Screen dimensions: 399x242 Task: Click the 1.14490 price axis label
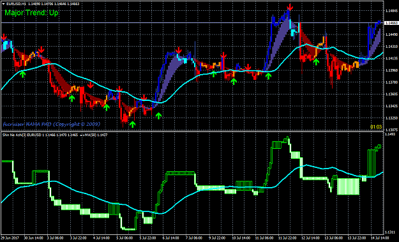[391, 34]
